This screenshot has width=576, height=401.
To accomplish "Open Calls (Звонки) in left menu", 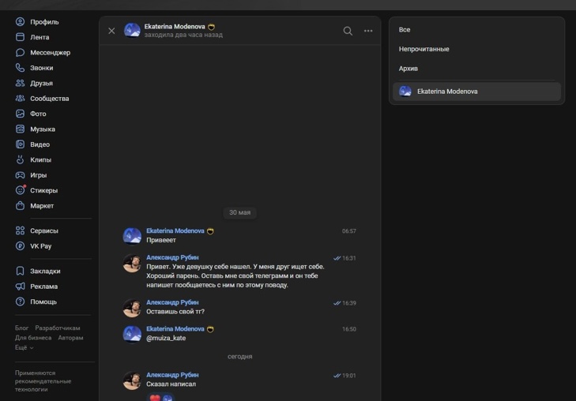I will click(41, 68).
